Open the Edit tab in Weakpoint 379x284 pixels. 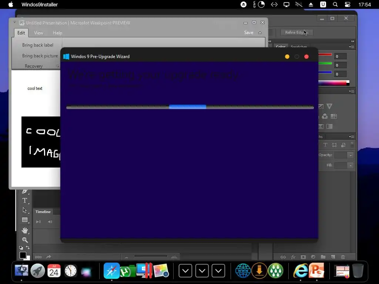point(21,33)
